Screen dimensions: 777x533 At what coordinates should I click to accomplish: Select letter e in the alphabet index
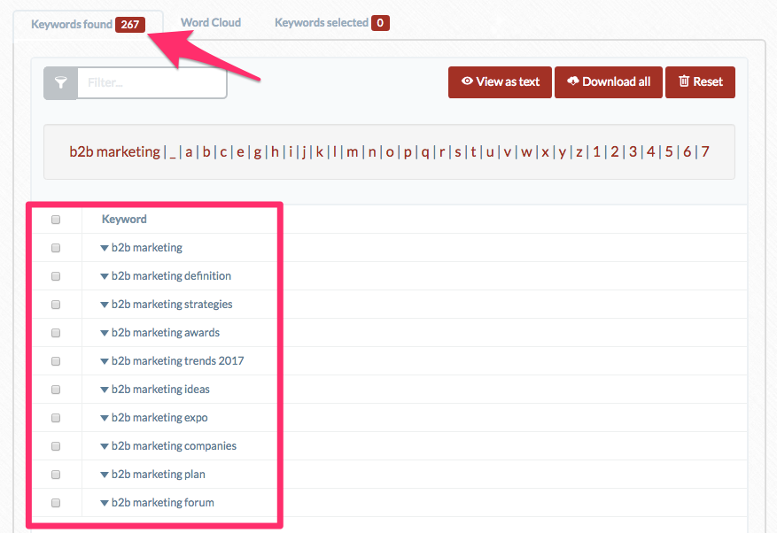click(x=240, y=152)
